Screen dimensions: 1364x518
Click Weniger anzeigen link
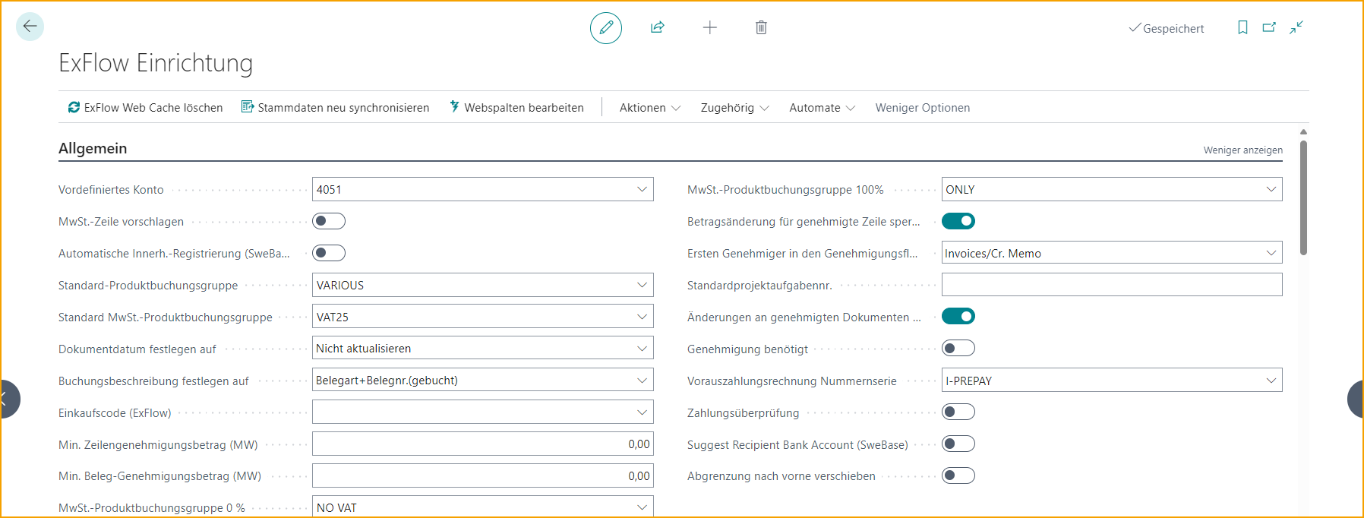tap(1242, 150)
